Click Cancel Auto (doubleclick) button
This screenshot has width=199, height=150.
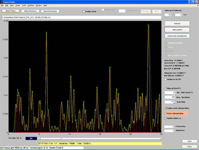click(x=177, y=36)
